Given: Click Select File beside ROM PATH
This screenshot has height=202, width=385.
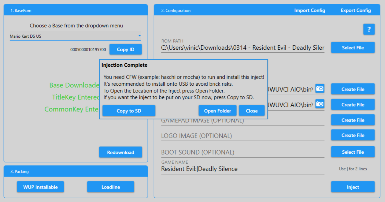Looking at the screenshot, I should point(353,47).
